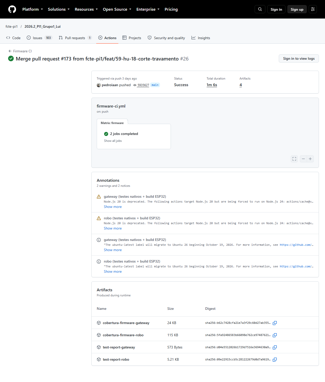Open the appearance settings sliders icon
Viewport: 325px width, 382px height.
[x=313, y=9]
